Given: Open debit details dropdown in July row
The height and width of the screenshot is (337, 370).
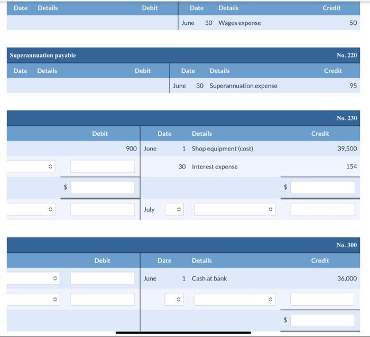Looking at the screenshot, I should pos(31,209).
